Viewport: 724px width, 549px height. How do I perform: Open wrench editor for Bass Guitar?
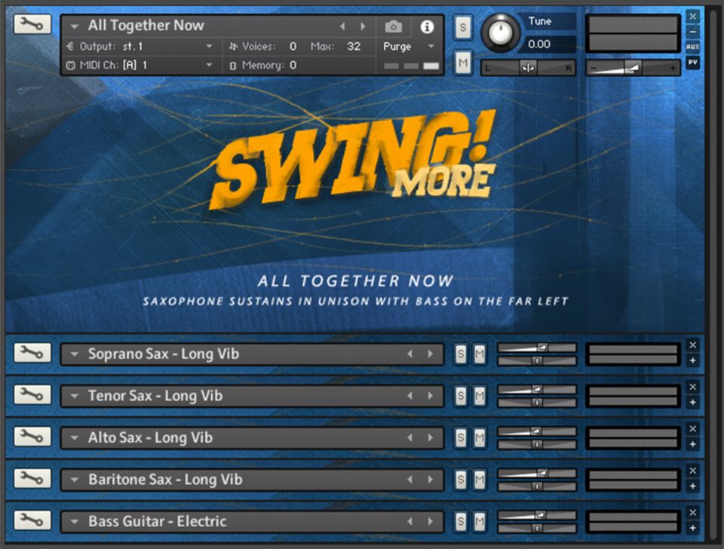32,520
